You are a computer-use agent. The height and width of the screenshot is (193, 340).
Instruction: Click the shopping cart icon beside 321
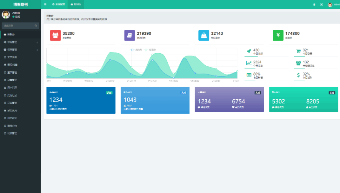point(298,51)
